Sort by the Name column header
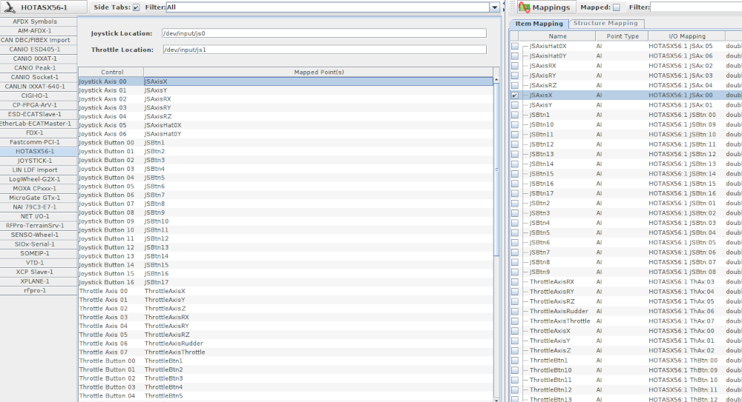The width and height of the screenshot is (742, 402). (x=557, y=36)
